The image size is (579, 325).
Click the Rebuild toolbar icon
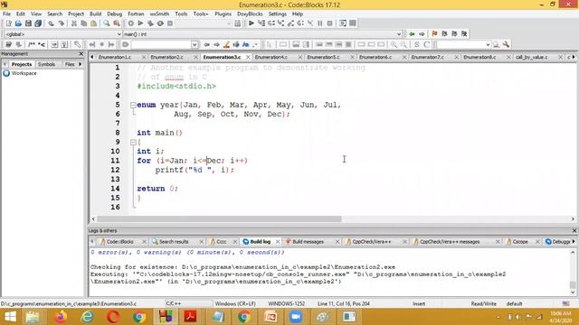coord(160,23)
